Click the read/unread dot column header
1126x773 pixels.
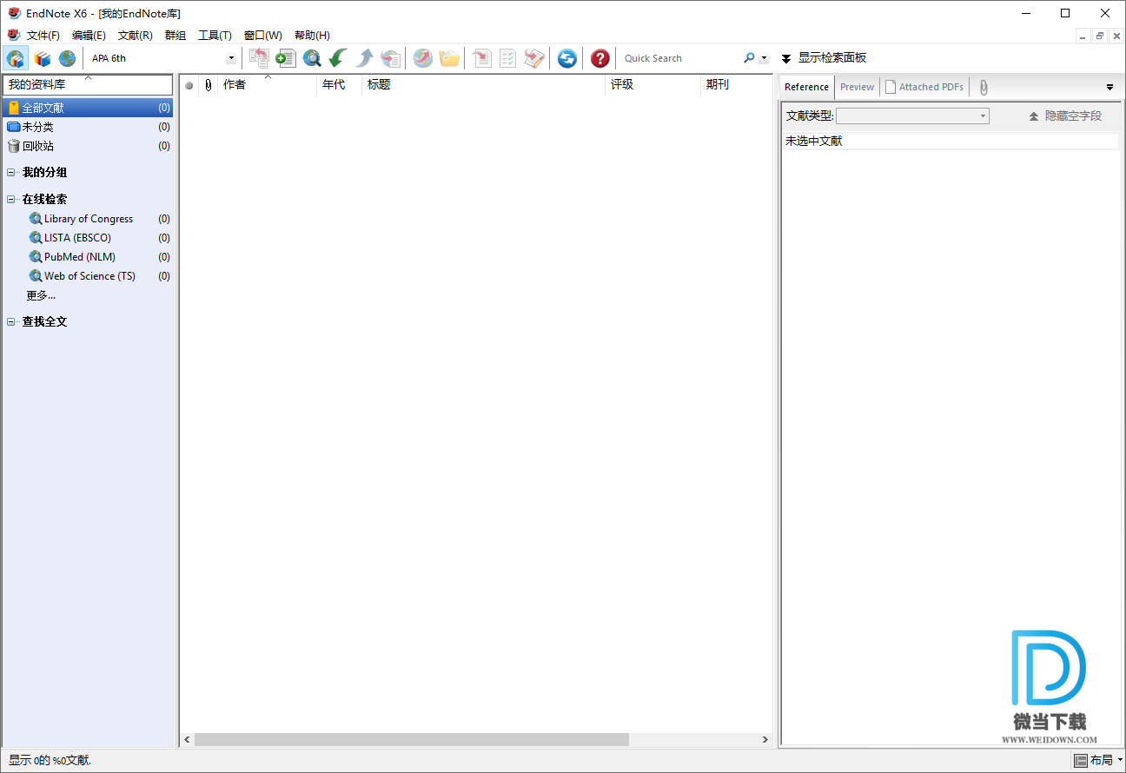tap(189, 84)
